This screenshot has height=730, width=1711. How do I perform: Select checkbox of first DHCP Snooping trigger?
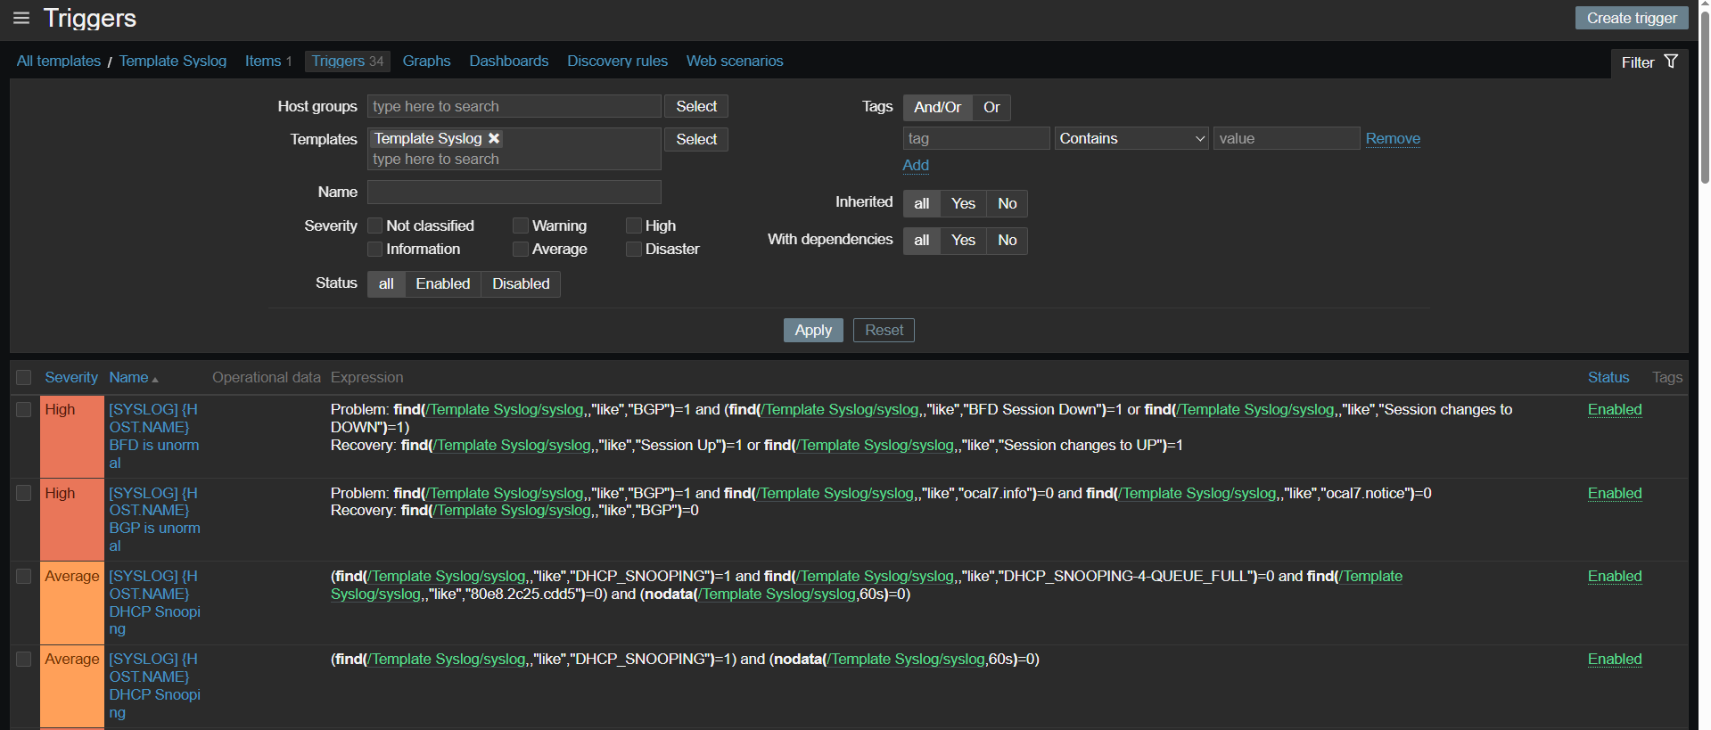(24, 576)
